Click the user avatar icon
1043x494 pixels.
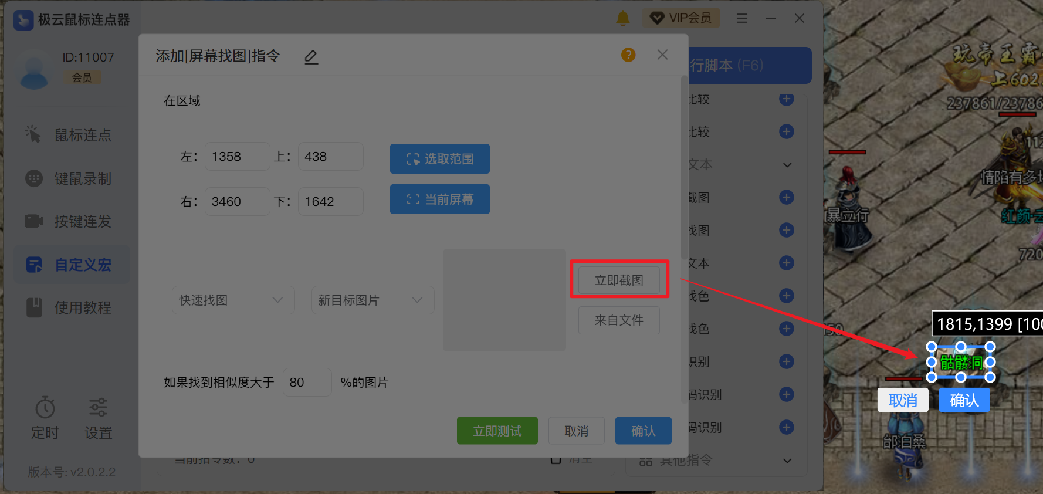click(34, 69)
